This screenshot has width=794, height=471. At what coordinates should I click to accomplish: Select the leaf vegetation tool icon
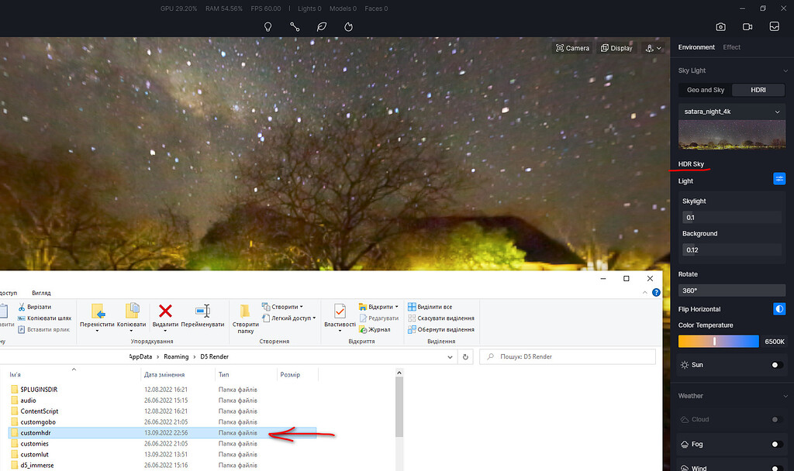pyautogui.click(x=322, y=26)
